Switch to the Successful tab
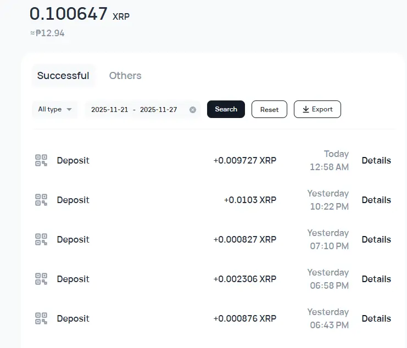 pos(63,76)
